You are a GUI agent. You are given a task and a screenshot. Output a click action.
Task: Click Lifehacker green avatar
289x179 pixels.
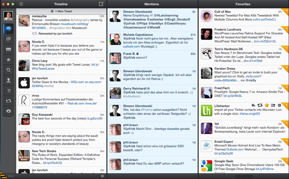(206, 111)
